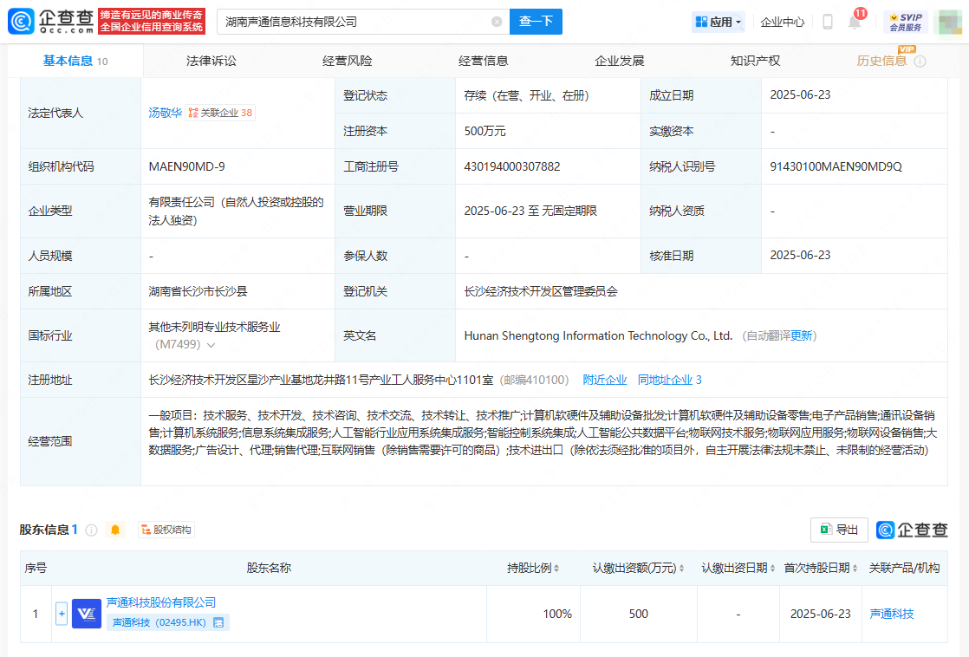The image size is (969, 657).
Task: Switch to the 基本信息 tab
Action: point(75,61)
